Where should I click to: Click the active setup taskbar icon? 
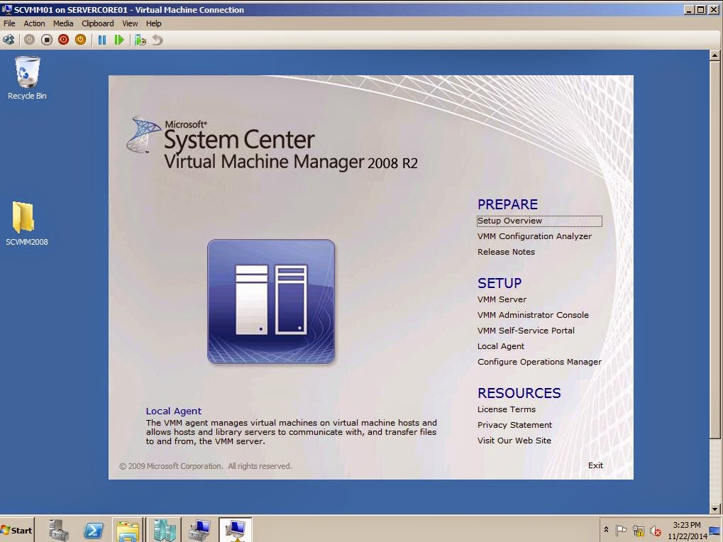[x=235, y=530]
